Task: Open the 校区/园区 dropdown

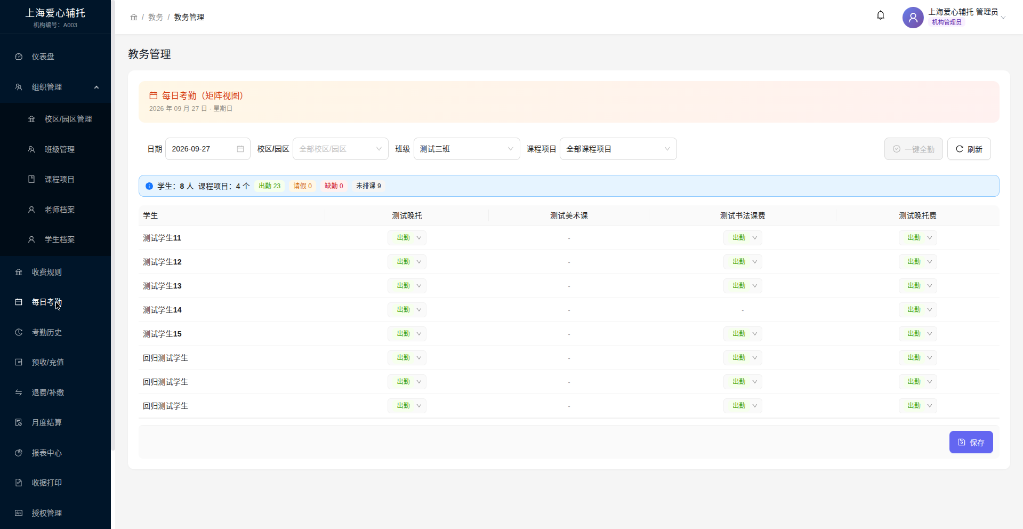Action: click(341, 149)
